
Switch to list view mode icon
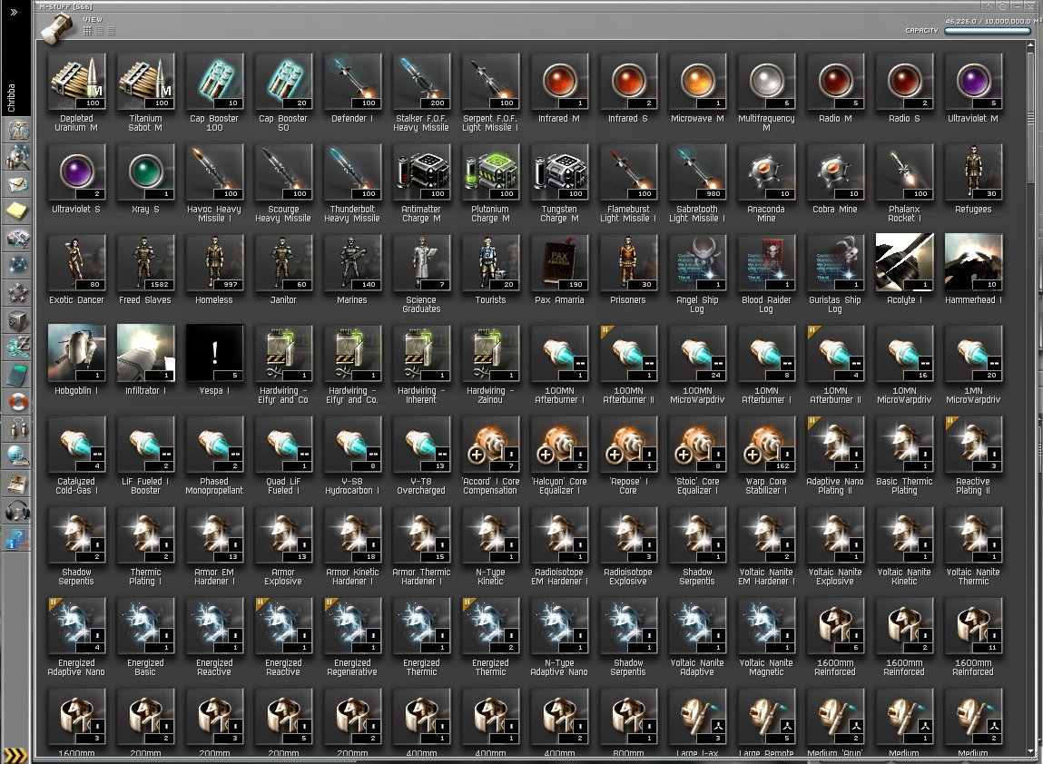(x=111, y=31)
